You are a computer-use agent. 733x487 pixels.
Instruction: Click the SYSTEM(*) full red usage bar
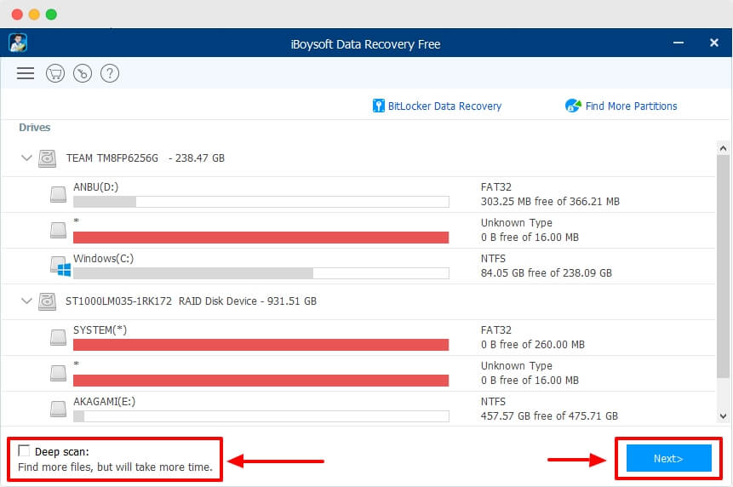pyautogui.click(x=261, y=345)
